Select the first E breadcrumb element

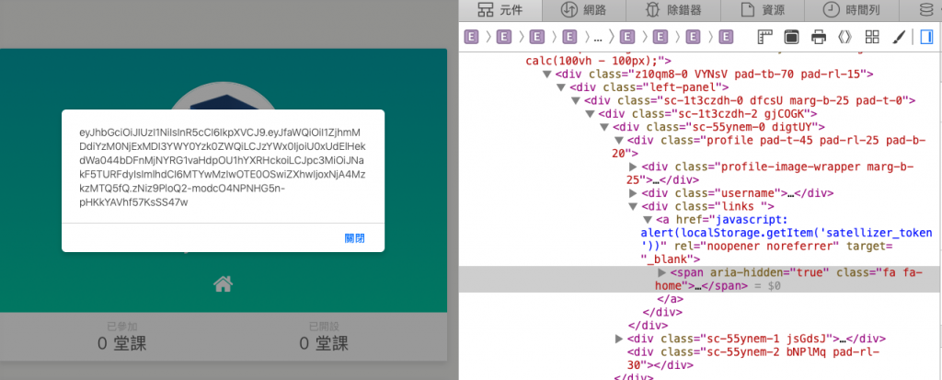[x=471, y=38]
